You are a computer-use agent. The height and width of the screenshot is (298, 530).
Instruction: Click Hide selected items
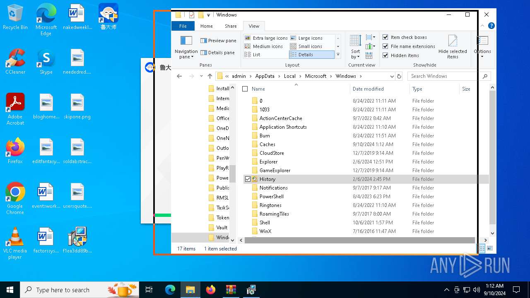pyautogui.click(x=453, y=47)
